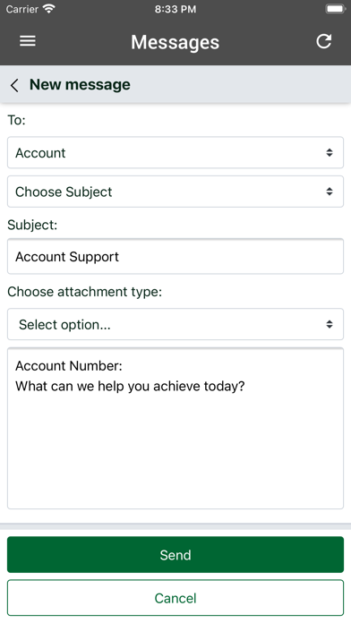The width and height of the screenshot is (351, 623).
Task: Open the hamburger menu
Action: pyautogui.click(x=28, y=41)
